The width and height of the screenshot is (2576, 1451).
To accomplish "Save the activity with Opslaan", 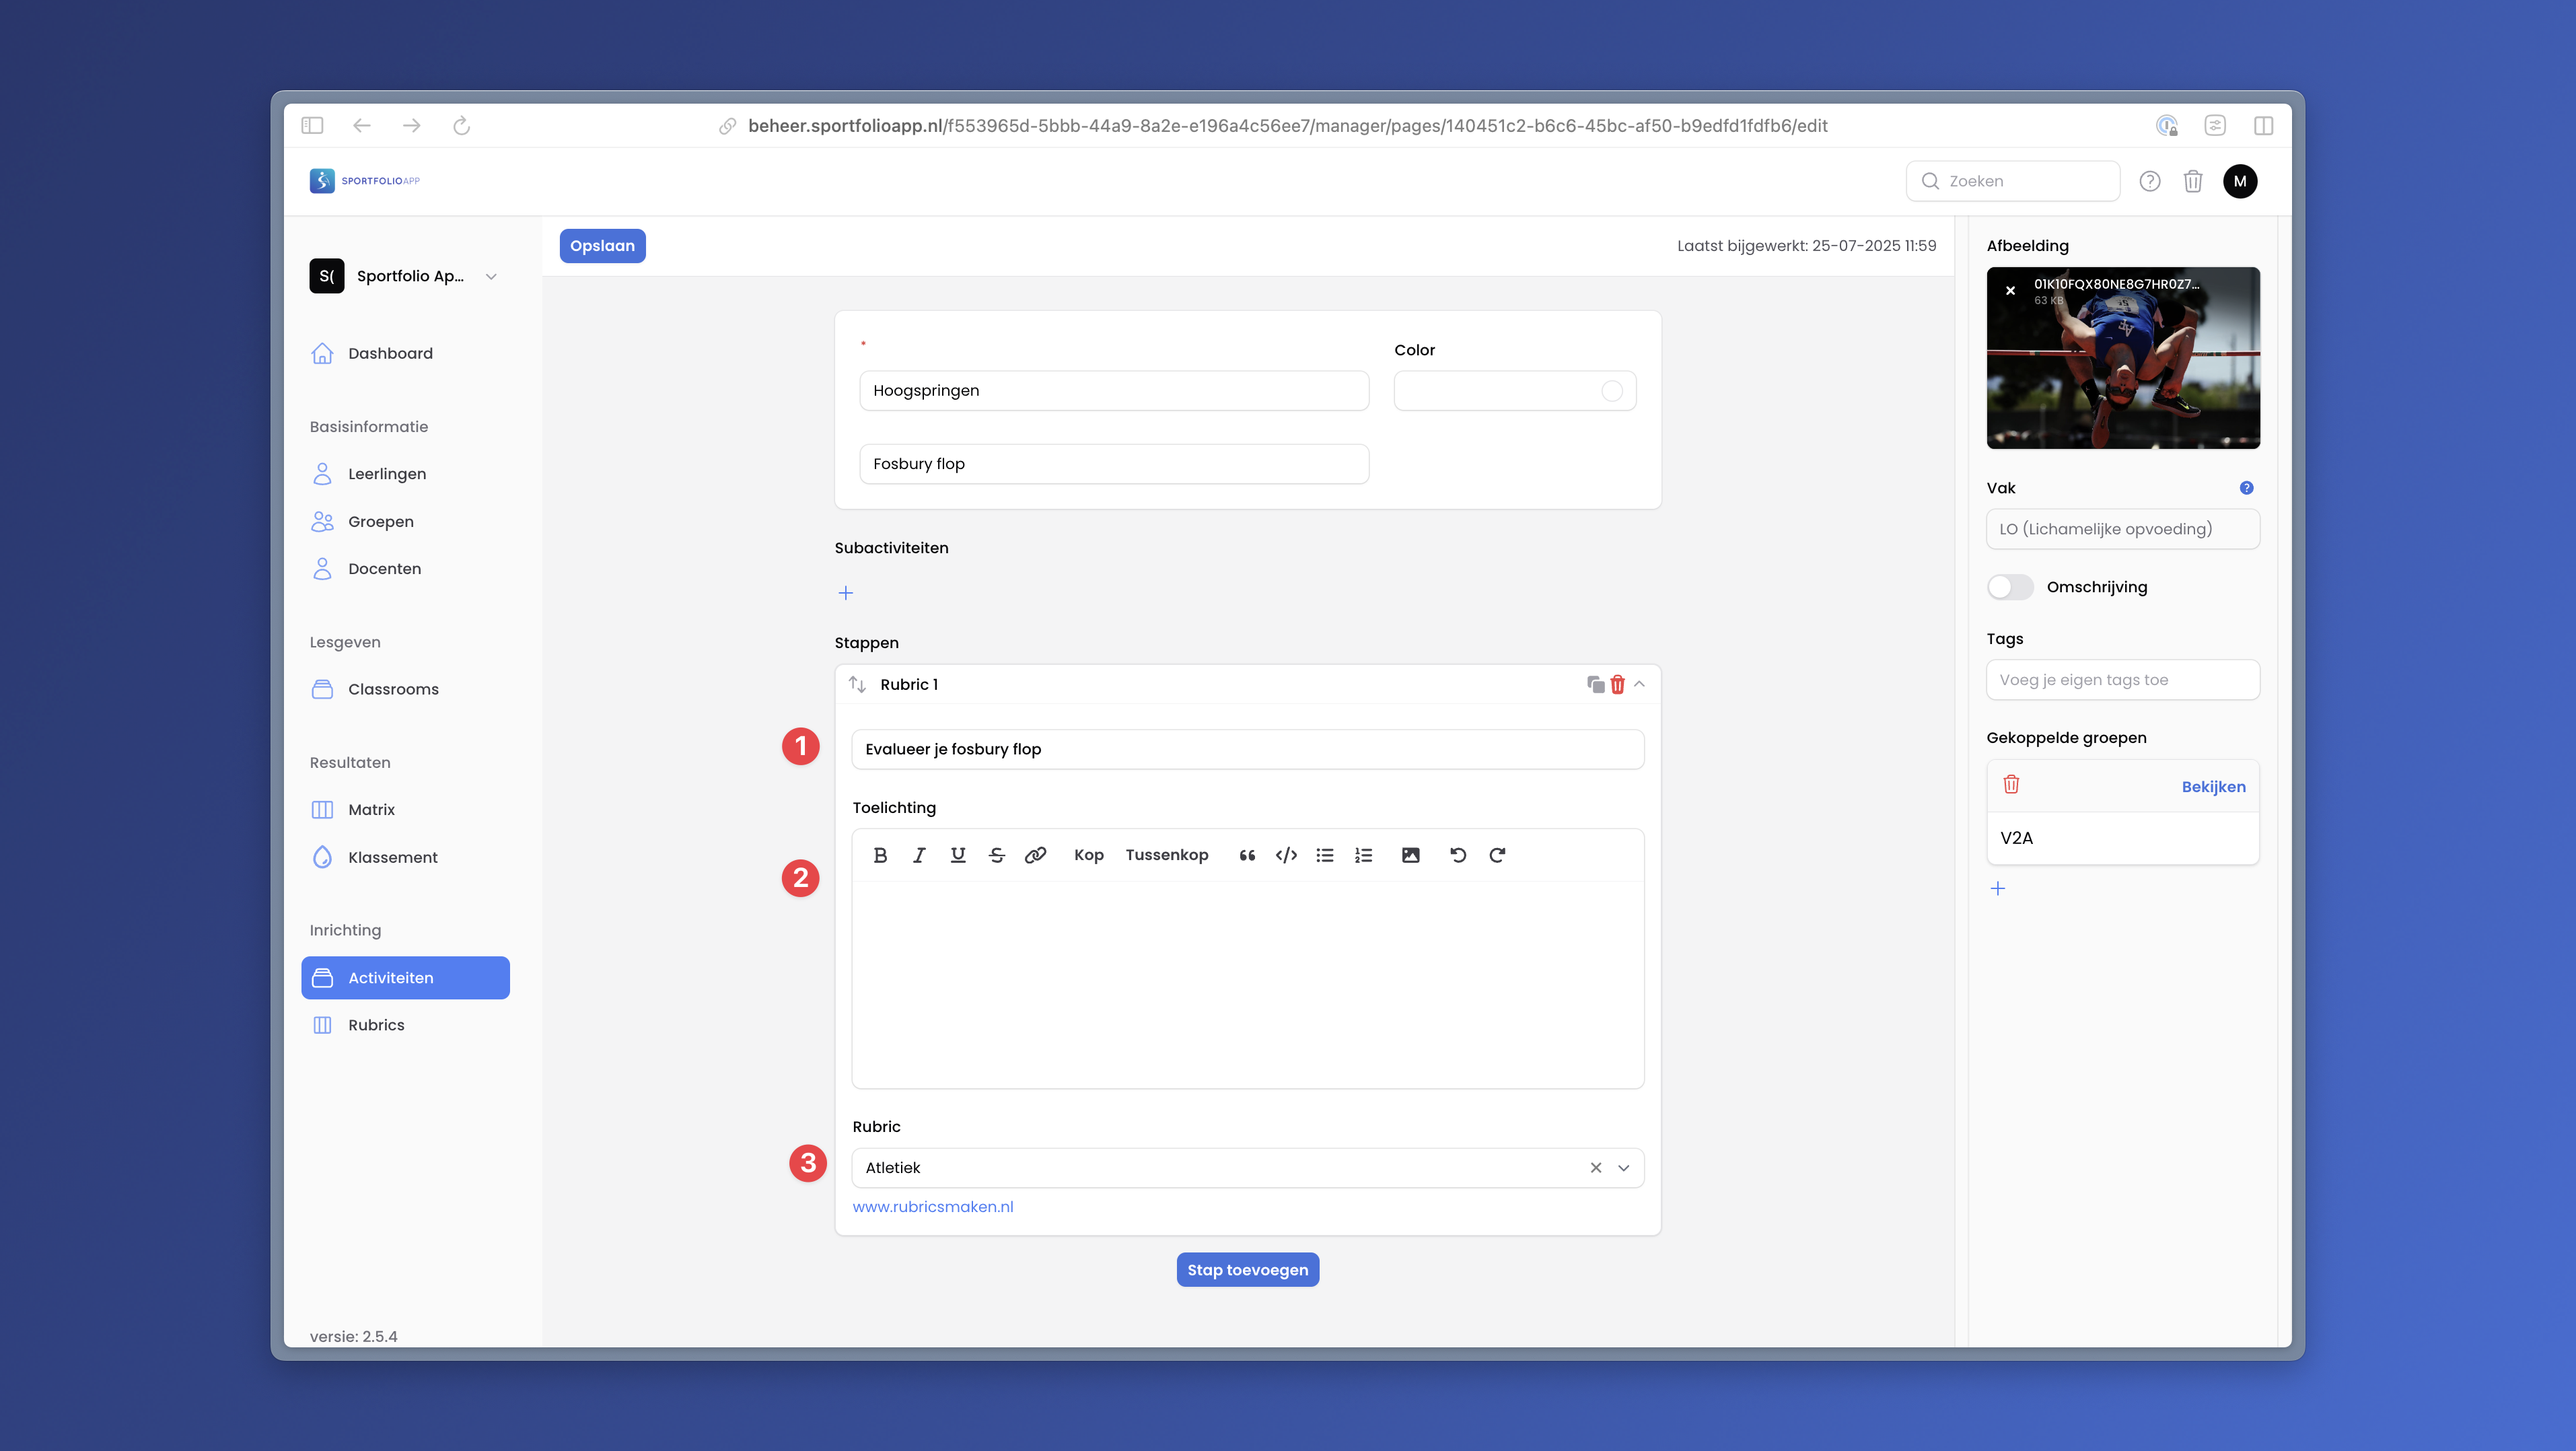I will pos(602,246).
